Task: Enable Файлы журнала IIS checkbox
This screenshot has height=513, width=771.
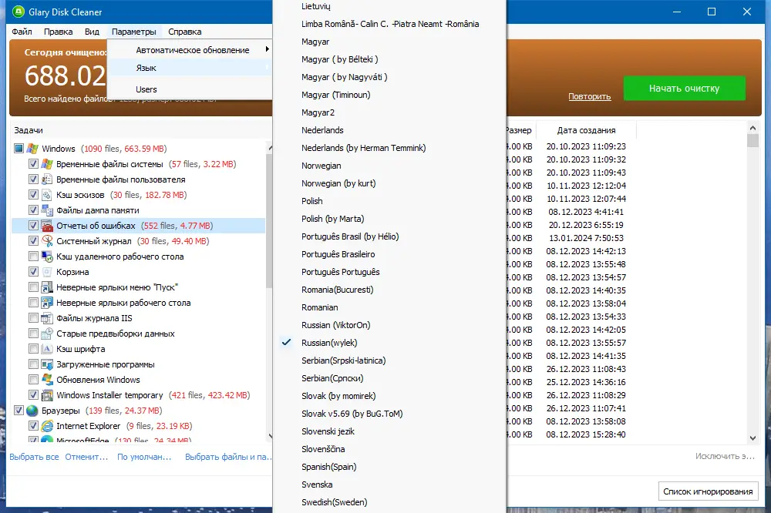Action: pos(33,318)
